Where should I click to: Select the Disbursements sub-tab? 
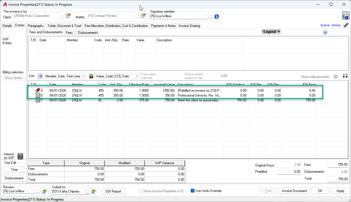(x=88, y=33)
